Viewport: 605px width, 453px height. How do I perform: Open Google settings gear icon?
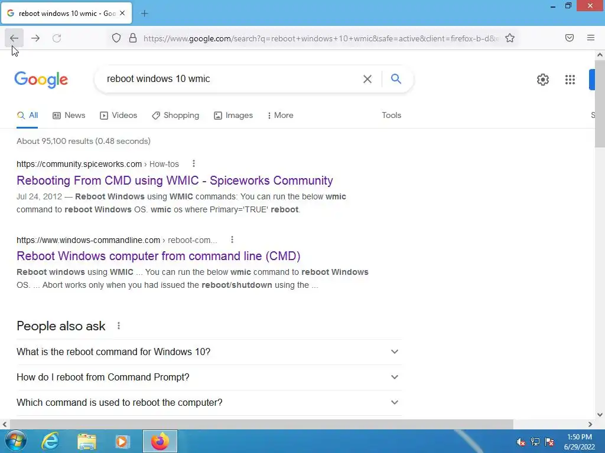pyautogui.click(x=543, y=80)
